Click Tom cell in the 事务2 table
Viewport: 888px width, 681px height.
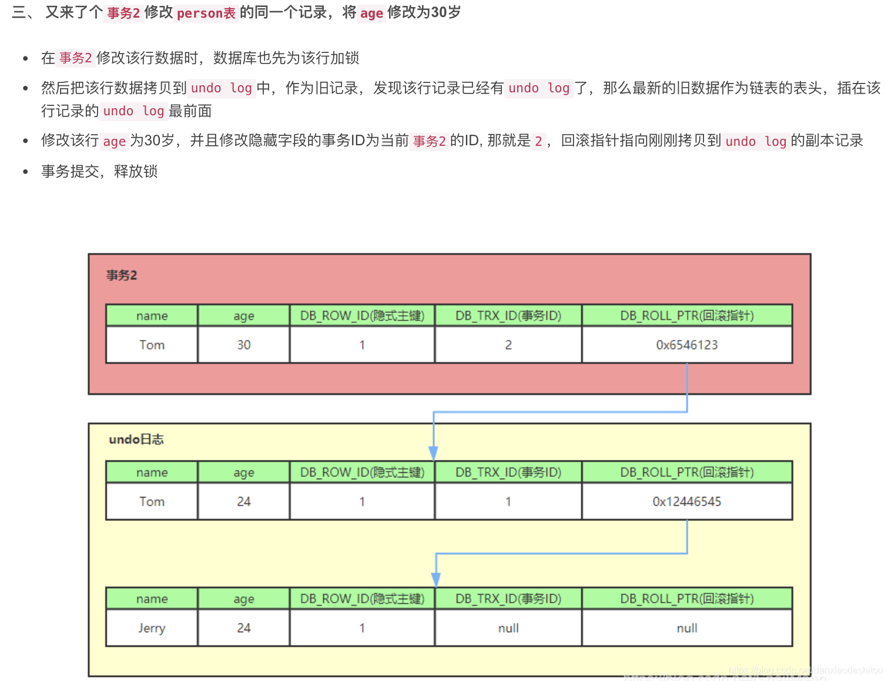[x=152, y=345]
